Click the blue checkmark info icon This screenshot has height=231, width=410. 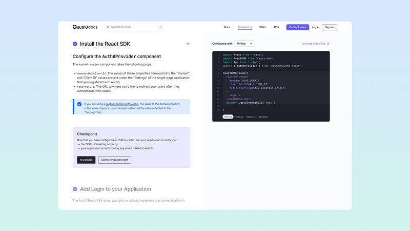tap(79, 104)
